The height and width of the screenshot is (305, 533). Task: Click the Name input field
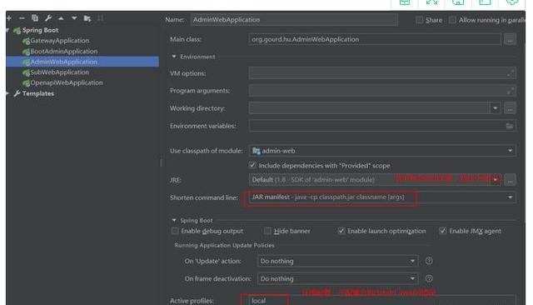coord(294,20)
